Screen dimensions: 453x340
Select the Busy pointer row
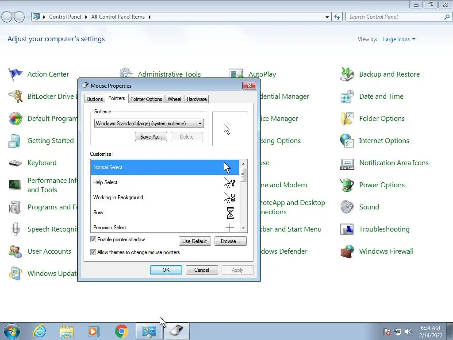165,212
